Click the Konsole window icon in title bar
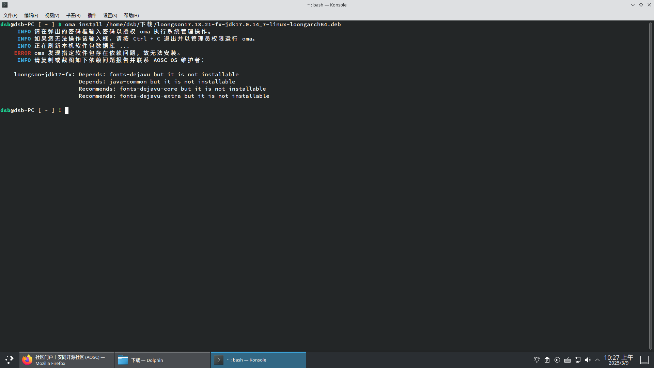The image size is (654, 368). pos(5,5)
